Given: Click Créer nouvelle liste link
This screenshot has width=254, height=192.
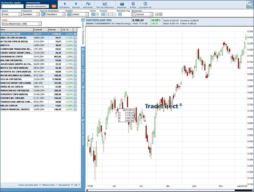Looking at the screenshot, I should tap(28, 185).
